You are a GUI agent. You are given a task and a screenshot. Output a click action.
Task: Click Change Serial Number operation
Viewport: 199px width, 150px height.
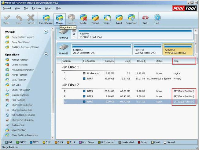23,120
